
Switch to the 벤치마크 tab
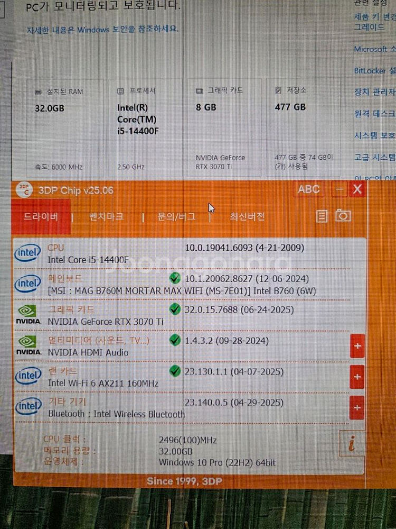(x=107, y=216)
